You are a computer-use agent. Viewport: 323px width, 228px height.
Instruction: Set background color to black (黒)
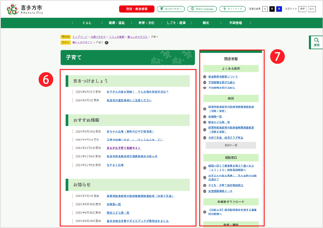click(272, 9)
